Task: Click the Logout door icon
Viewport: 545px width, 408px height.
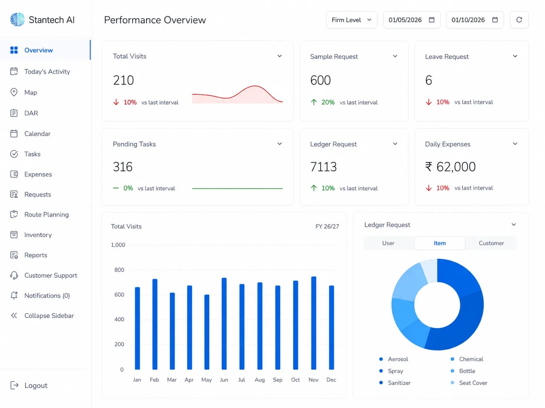Action: point(14,385)
